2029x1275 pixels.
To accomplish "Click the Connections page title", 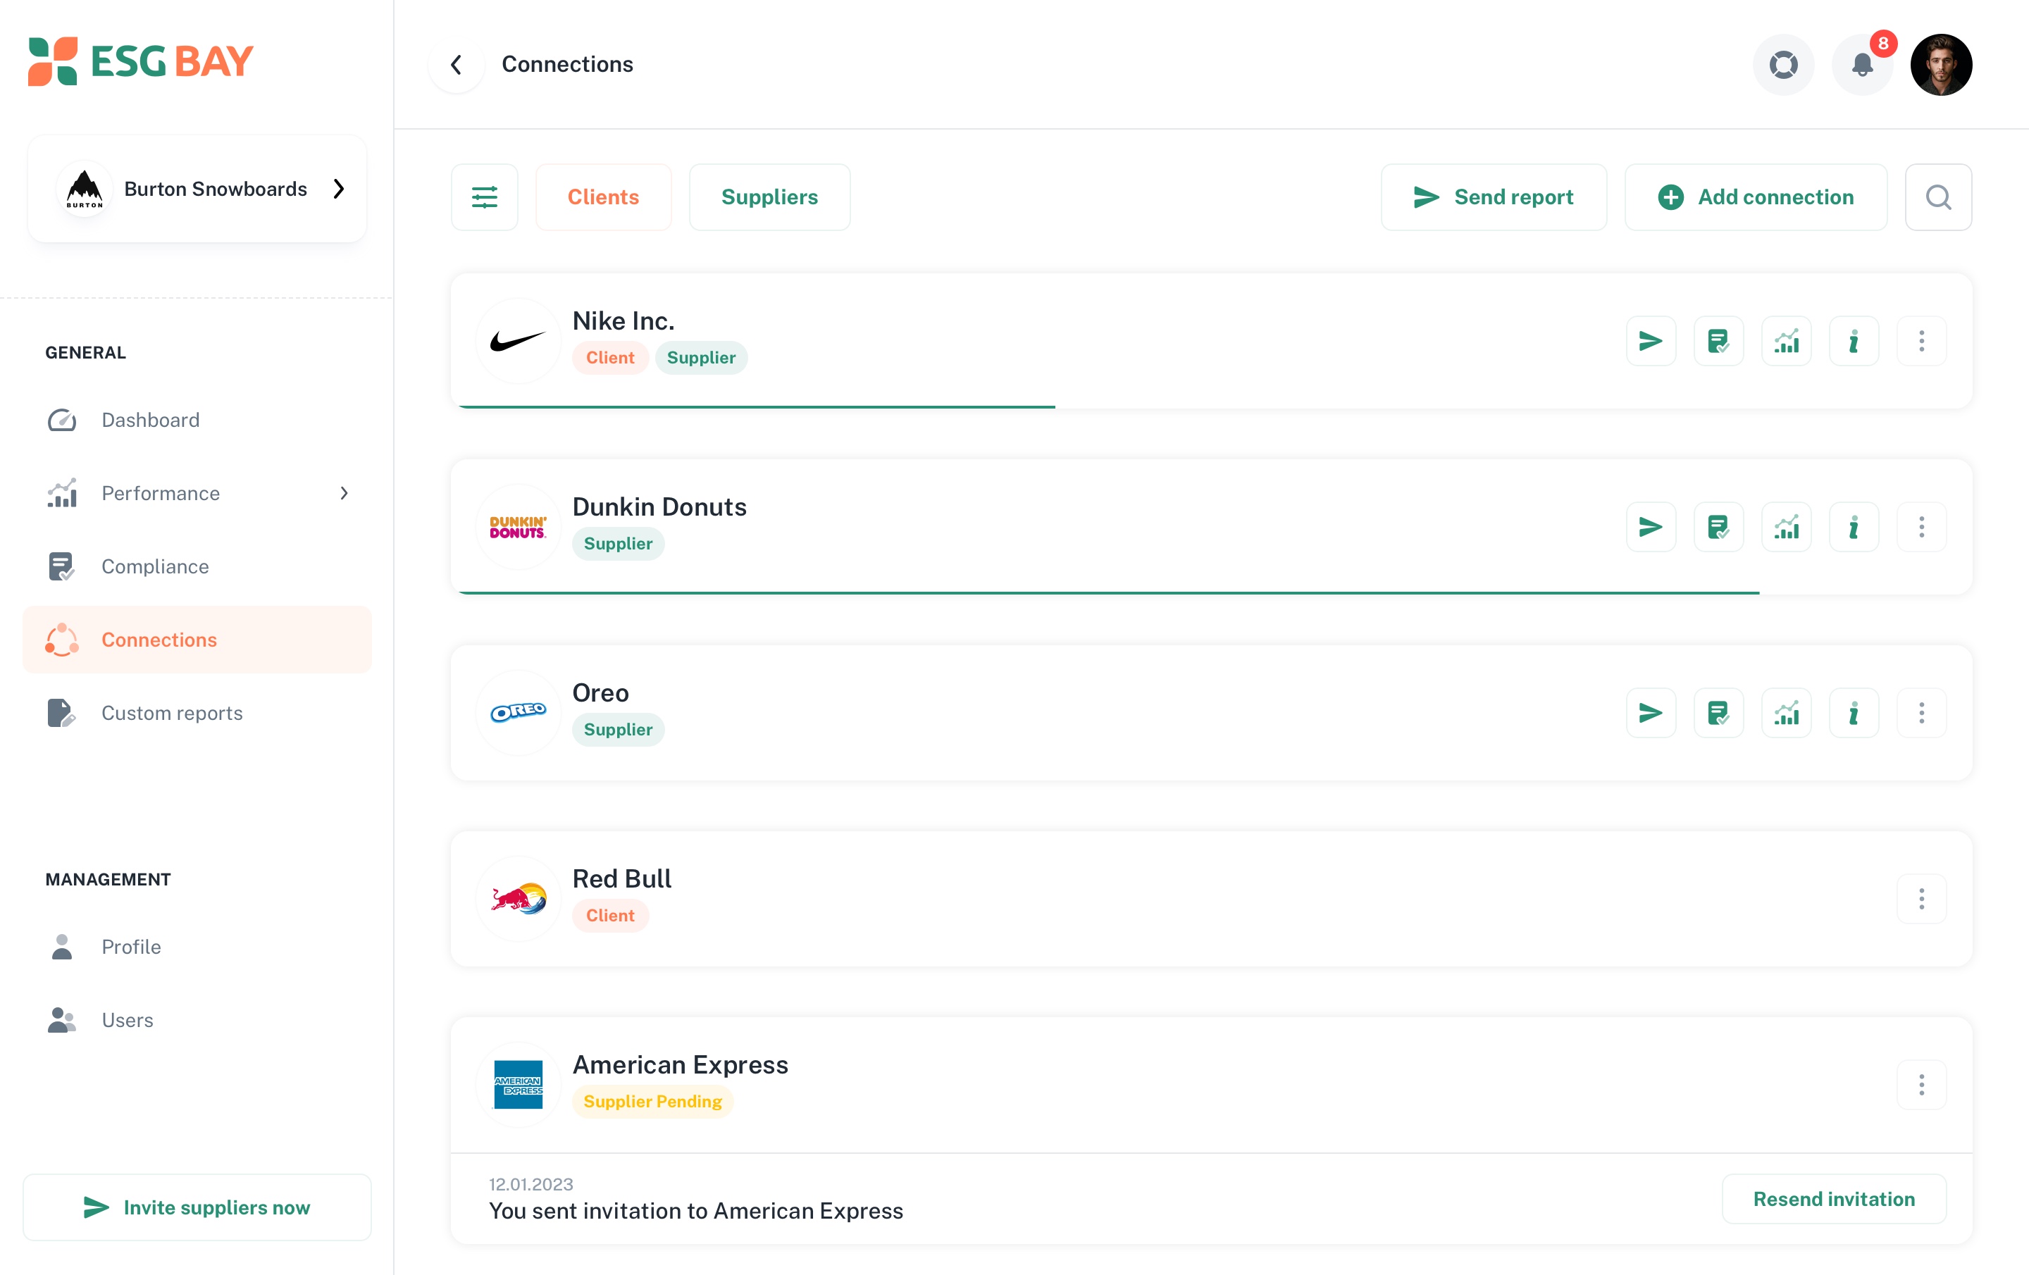I will tap(567, 65).
